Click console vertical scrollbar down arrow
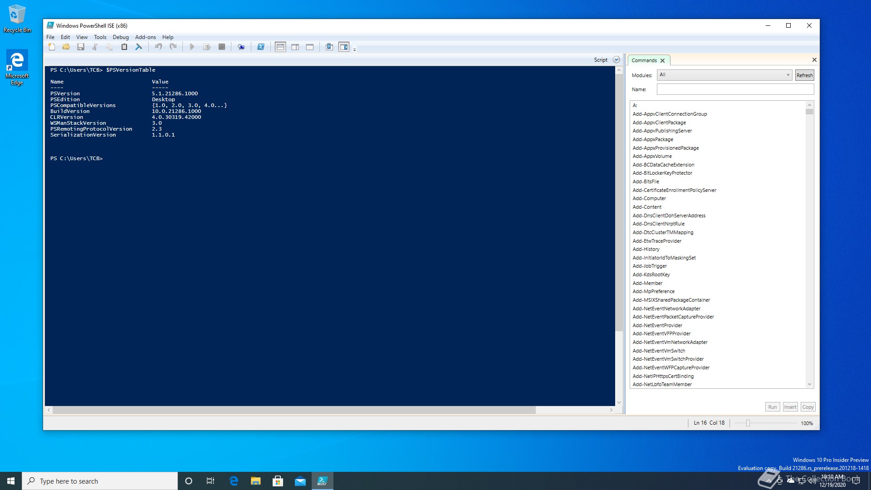The image size is (871, 490). pyautogui.click(x=619, y=402)
